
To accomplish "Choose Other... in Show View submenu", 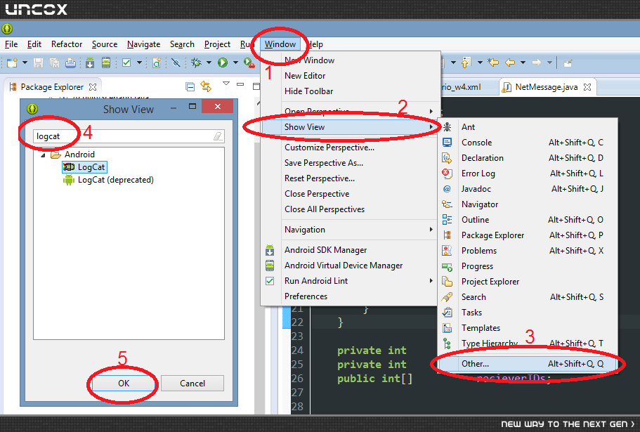I will point(528,363).
